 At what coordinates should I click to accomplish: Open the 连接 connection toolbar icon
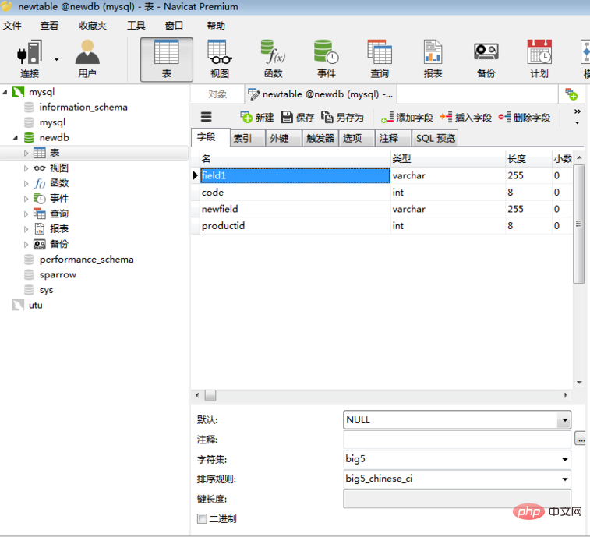click(x=30, y=58)
